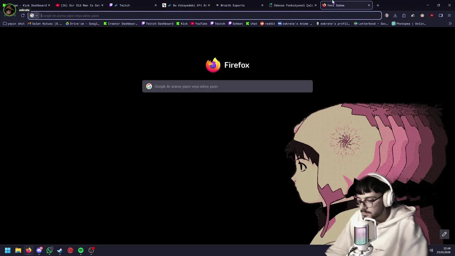
Task: Toggle the Firefox sidebar icon
Action: pos(441,16)
